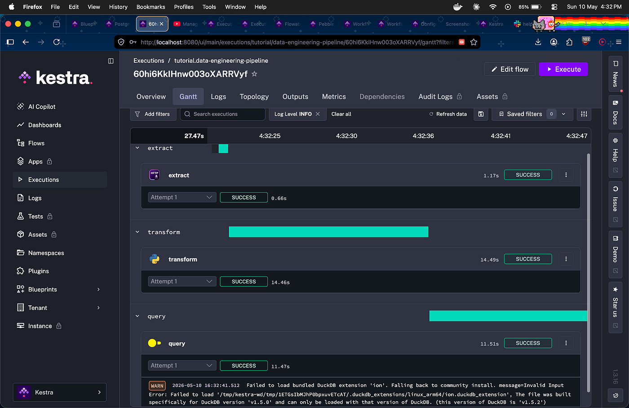Click the save filter disk icon
The width and height of the screenshot is (629, 408).
click(x=481, y=114)
